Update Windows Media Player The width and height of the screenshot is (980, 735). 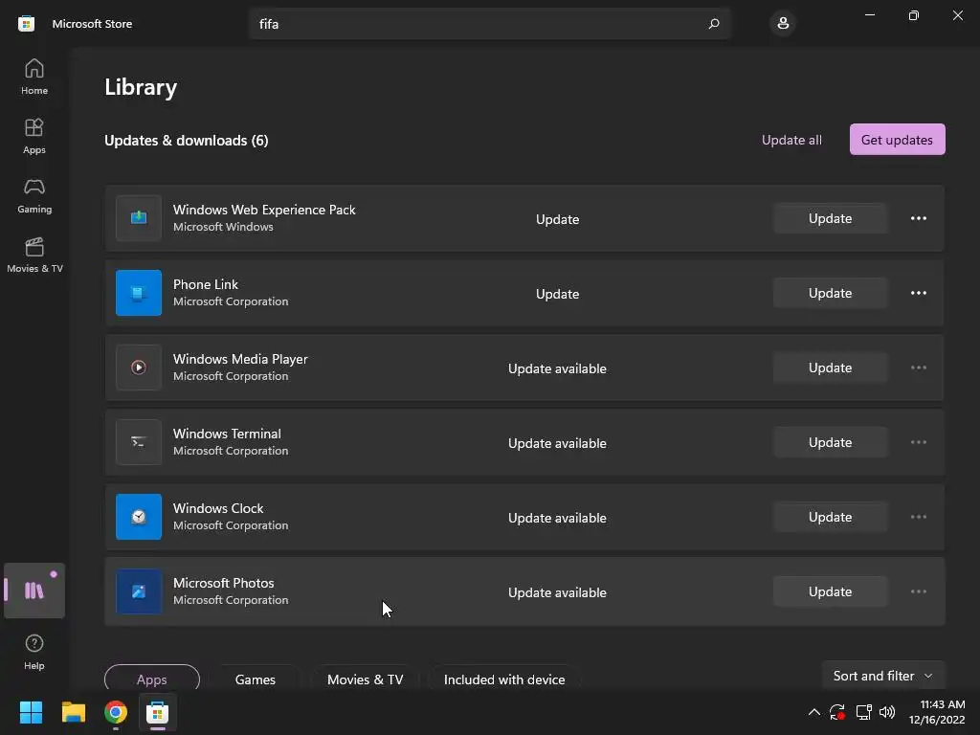click(830, 367)
